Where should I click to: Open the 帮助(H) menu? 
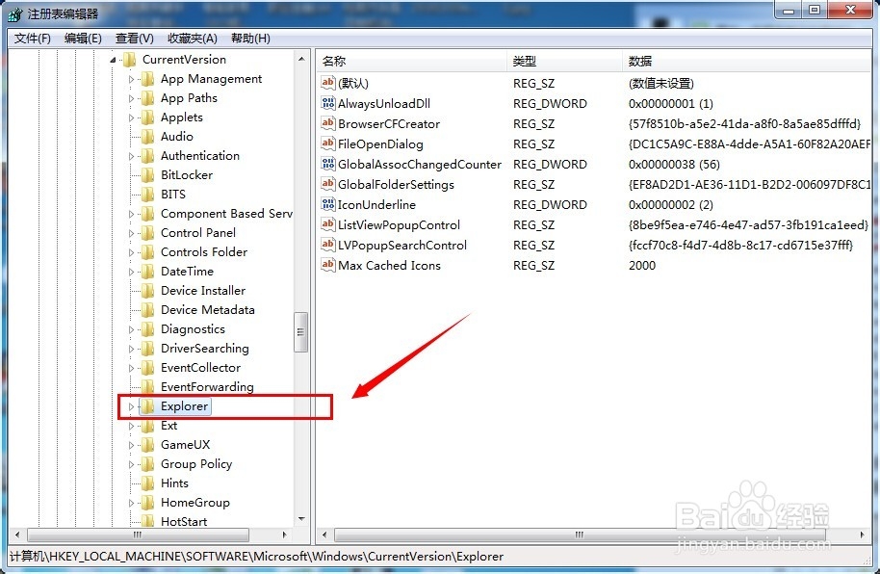(250, 39)
